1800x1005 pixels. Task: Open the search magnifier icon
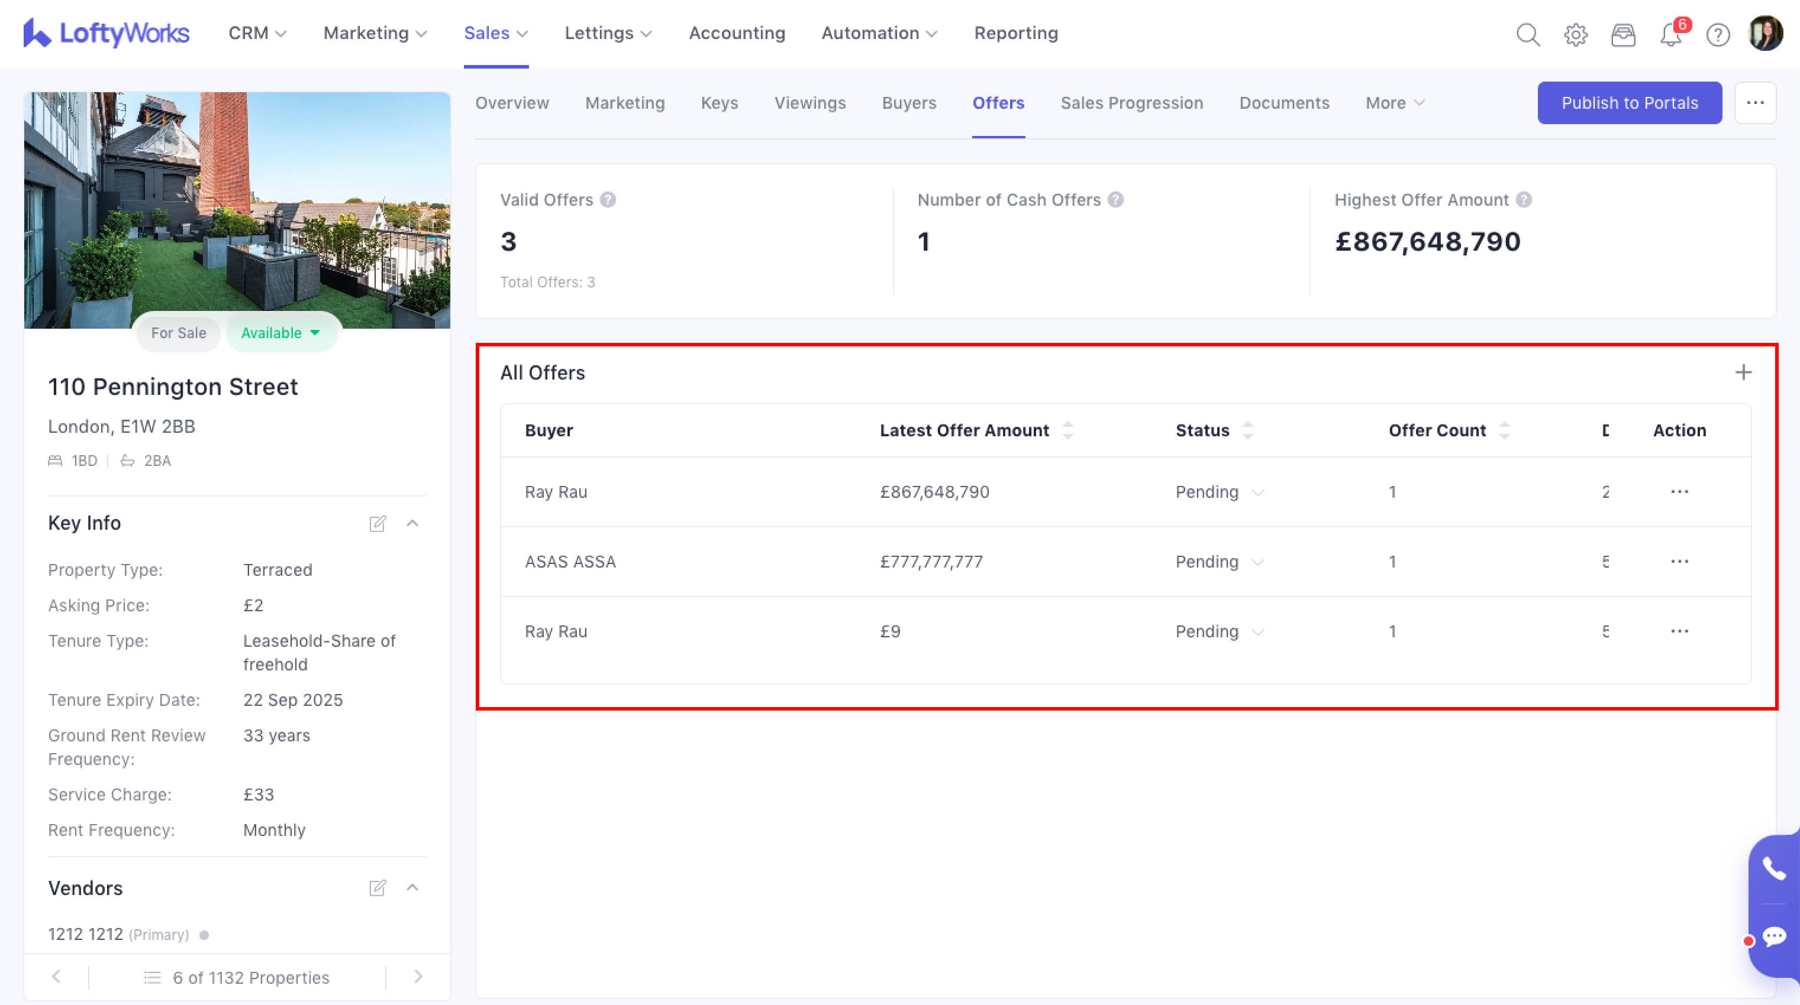1527,34
